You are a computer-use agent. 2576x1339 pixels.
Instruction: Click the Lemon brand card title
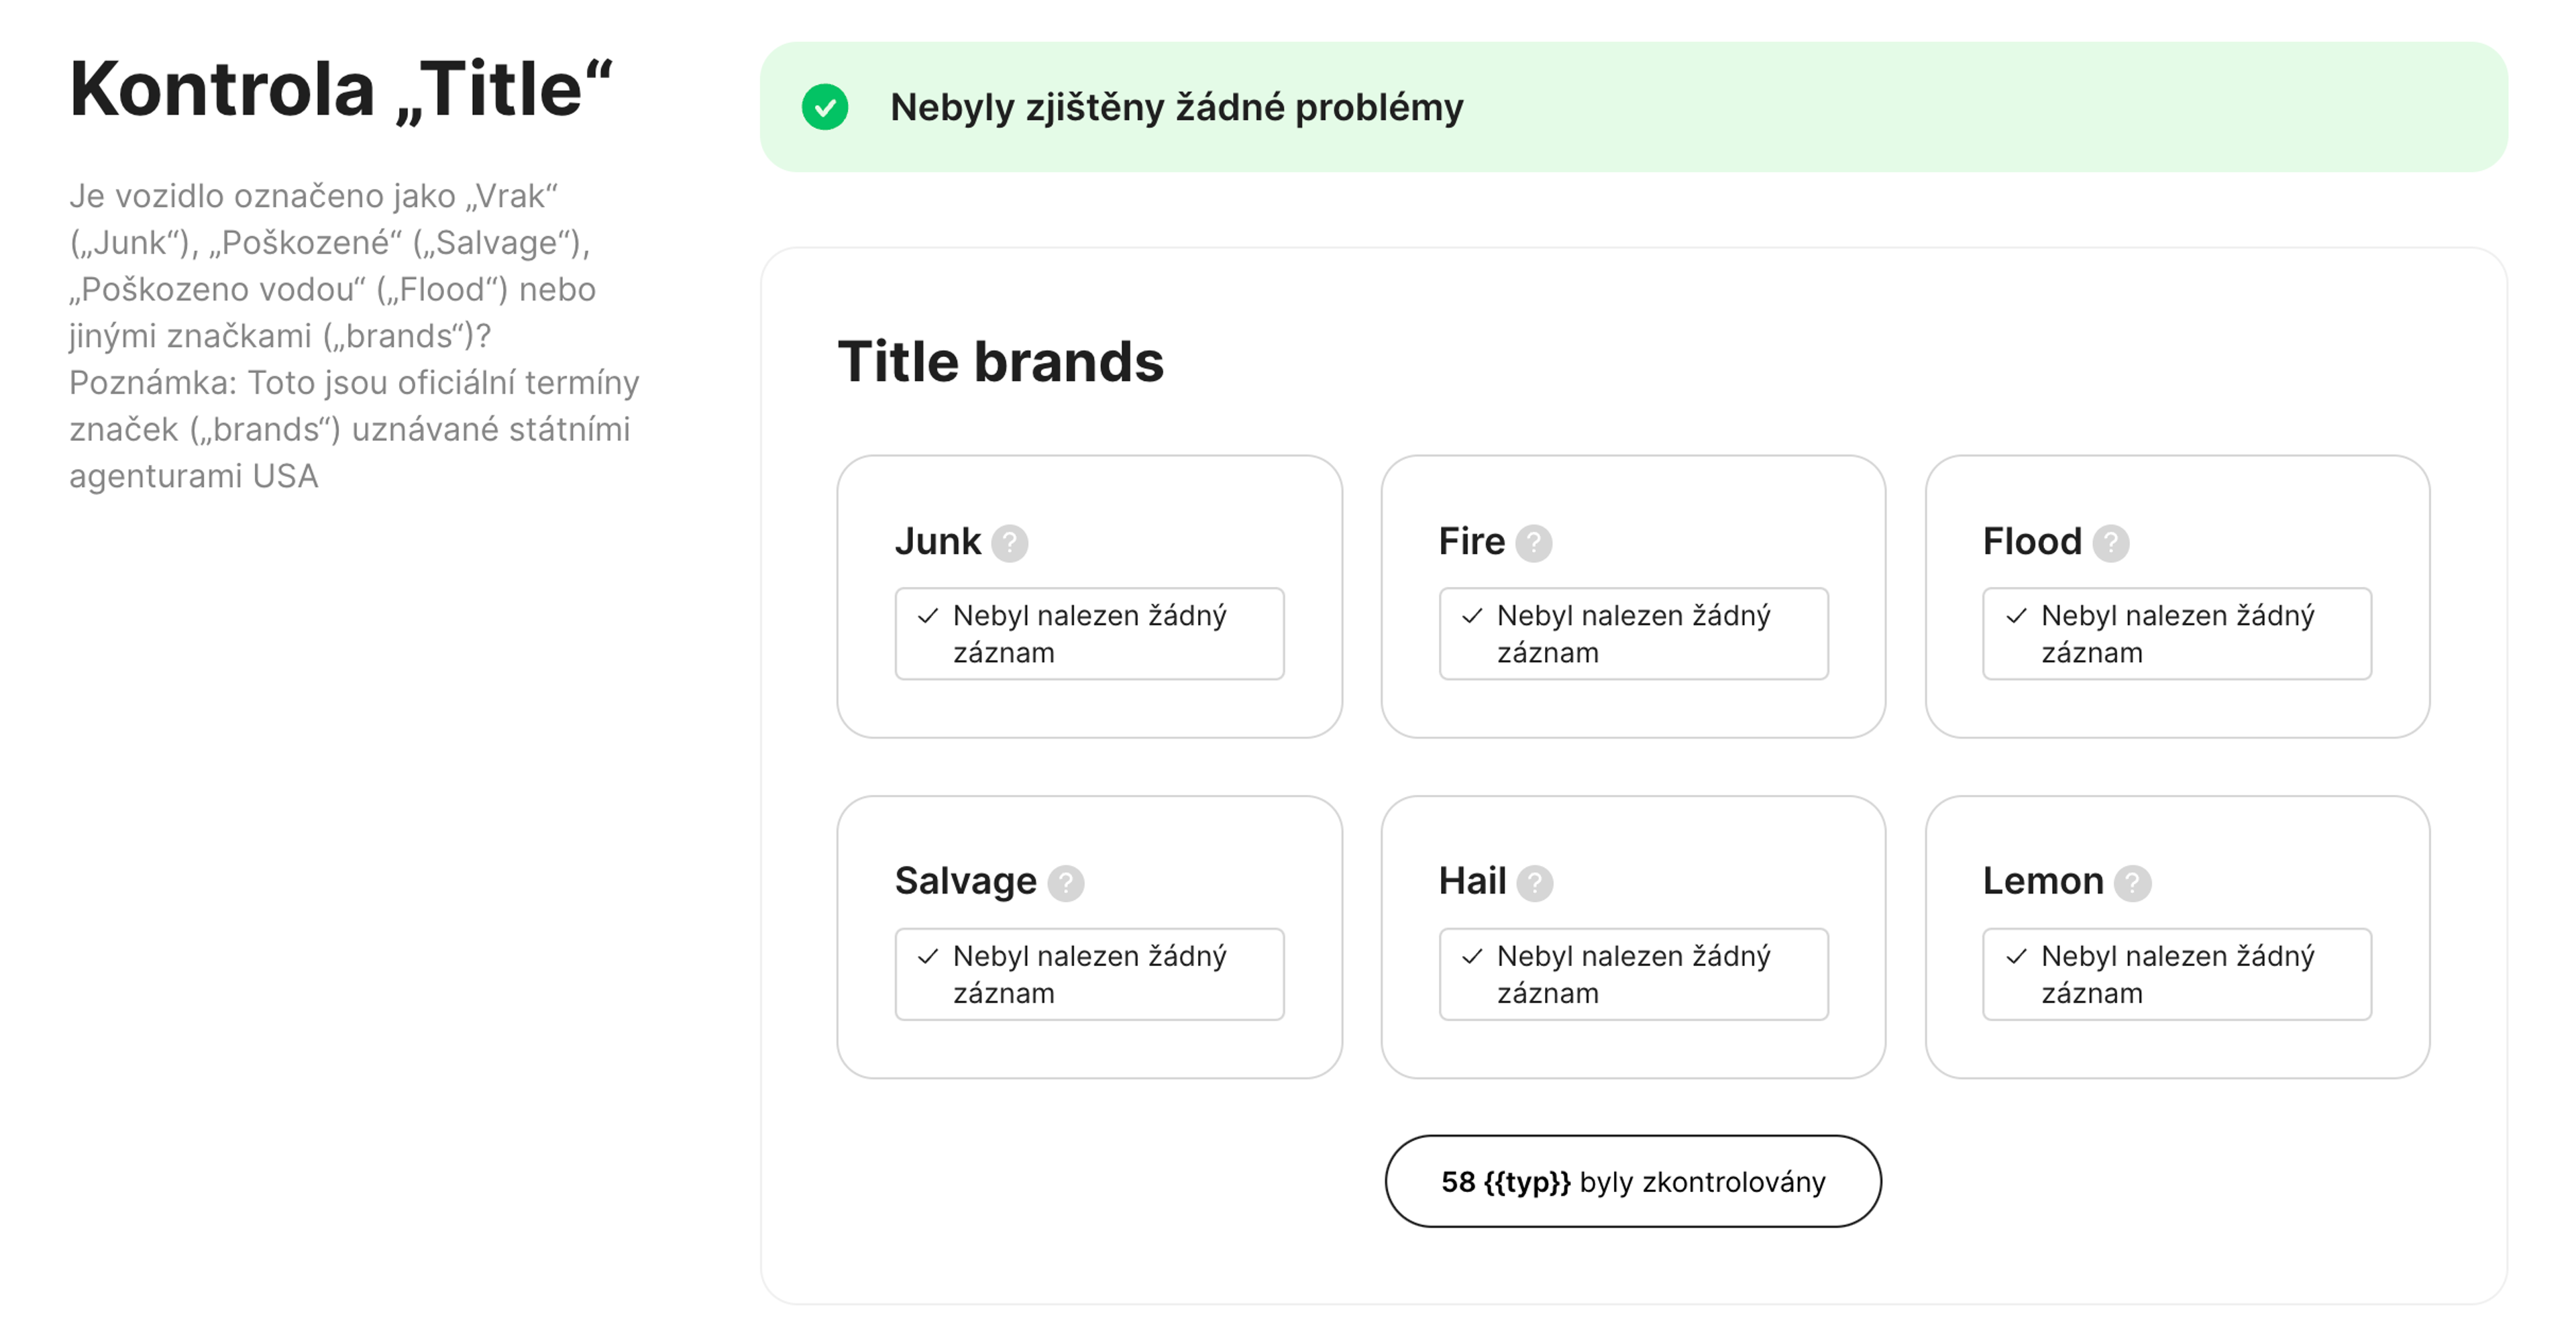2042,881
